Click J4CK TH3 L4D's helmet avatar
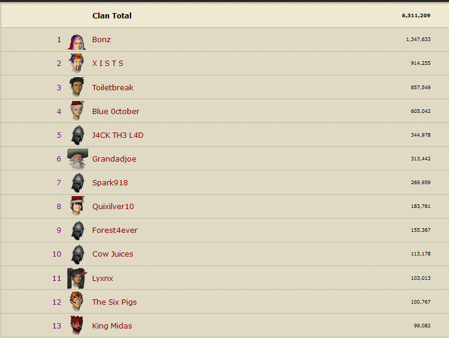Viewport: 449px width, 338px height. (x=78, y=135)
